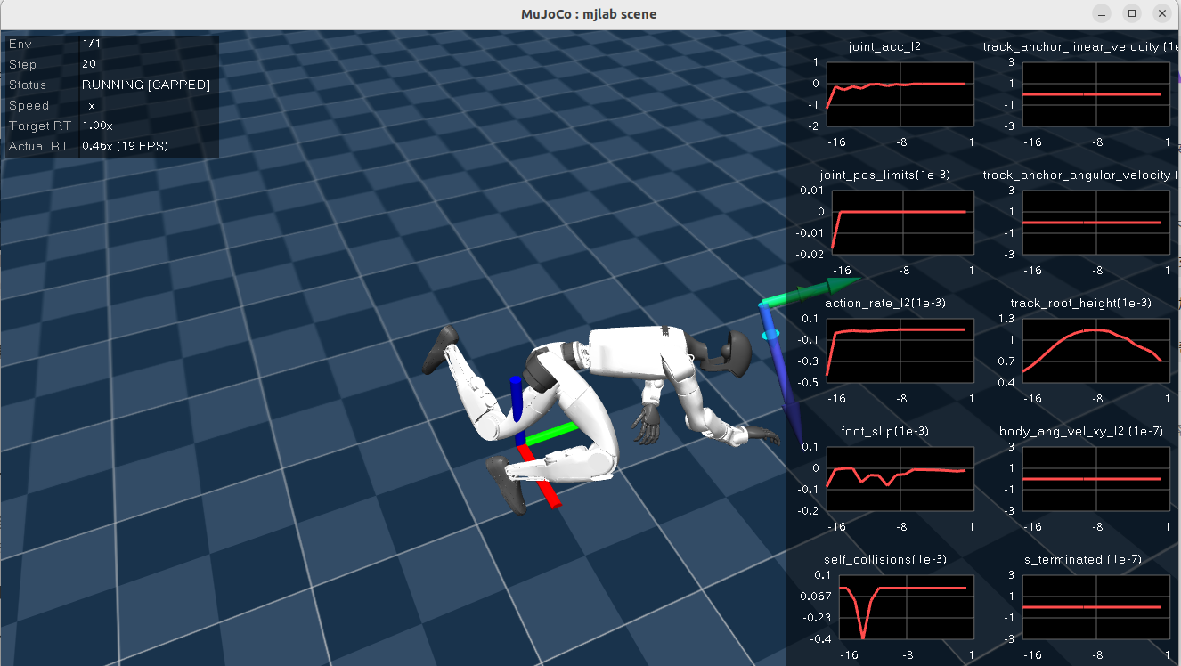Minimize the MuJoCo mjlab scene window
1181x666 pixels.
(x=1104, y=13)
